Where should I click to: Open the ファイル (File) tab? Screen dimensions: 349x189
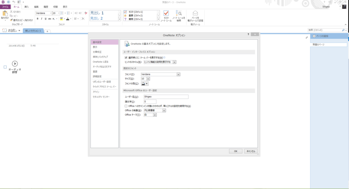click(5, 7)
